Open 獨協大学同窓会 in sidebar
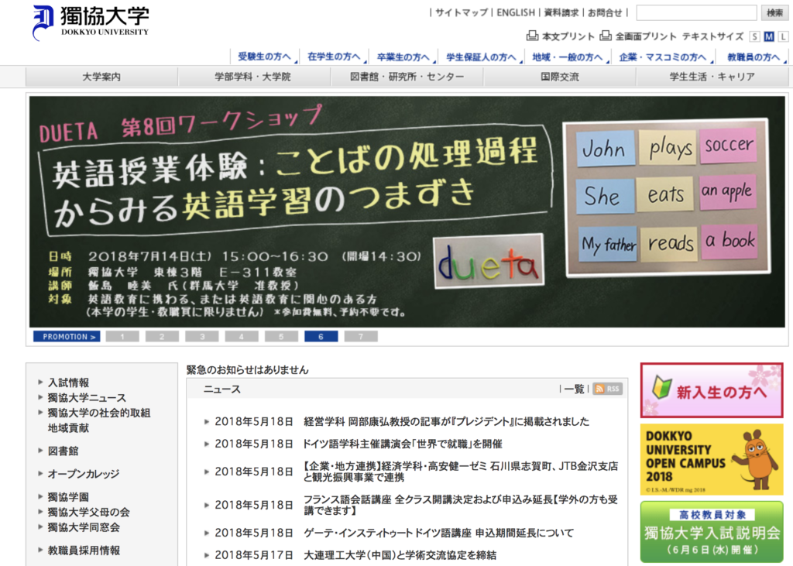This screenshot has height=566, width=793. tap(84, 527)
